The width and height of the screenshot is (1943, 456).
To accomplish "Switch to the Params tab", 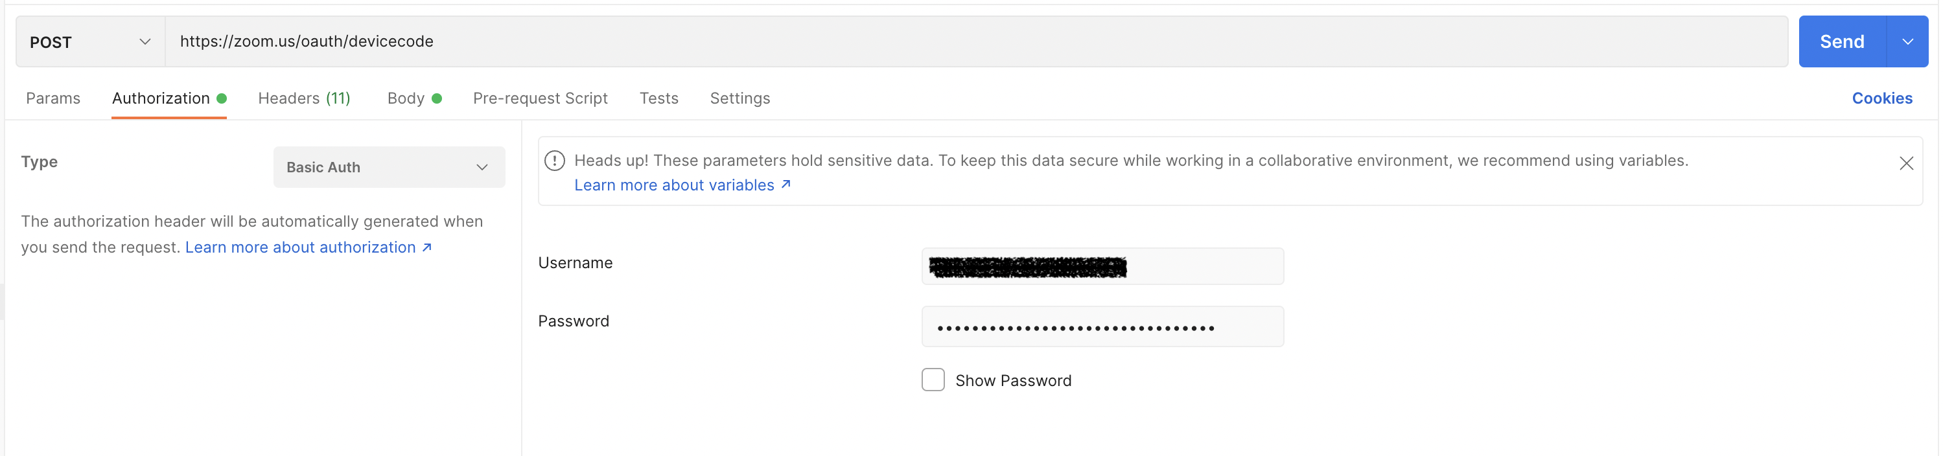I will coord(52,98).
